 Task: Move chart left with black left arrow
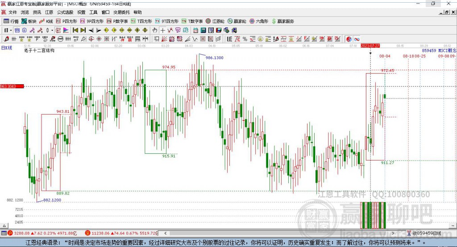[x=91, y=30]
